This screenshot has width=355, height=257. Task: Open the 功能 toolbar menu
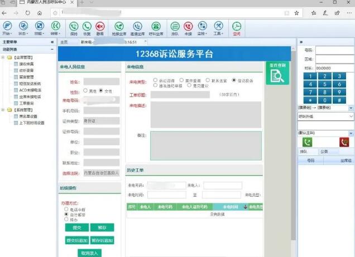coord(39,28)
